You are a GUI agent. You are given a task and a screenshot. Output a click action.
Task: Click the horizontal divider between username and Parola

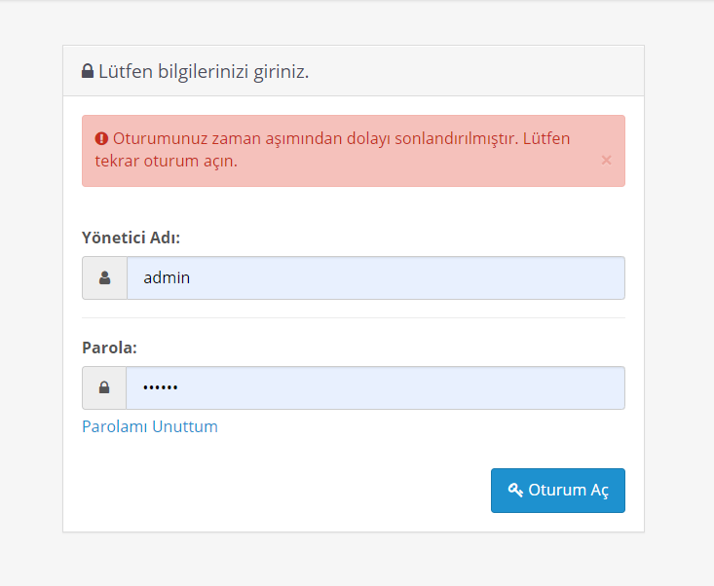(x=354, y=317)
